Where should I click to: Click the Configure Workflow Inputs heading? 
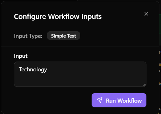[58, 17]
